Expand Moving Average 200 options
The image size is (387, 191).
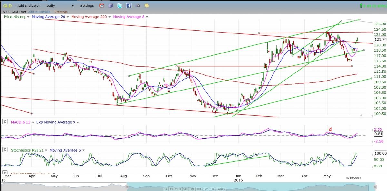[x=110, y=17]
